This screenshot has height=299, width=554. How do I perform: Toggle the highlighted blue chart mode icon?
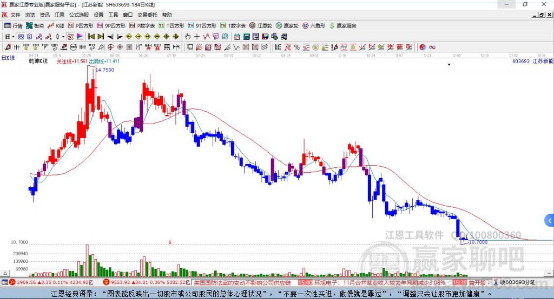(21, 37)
